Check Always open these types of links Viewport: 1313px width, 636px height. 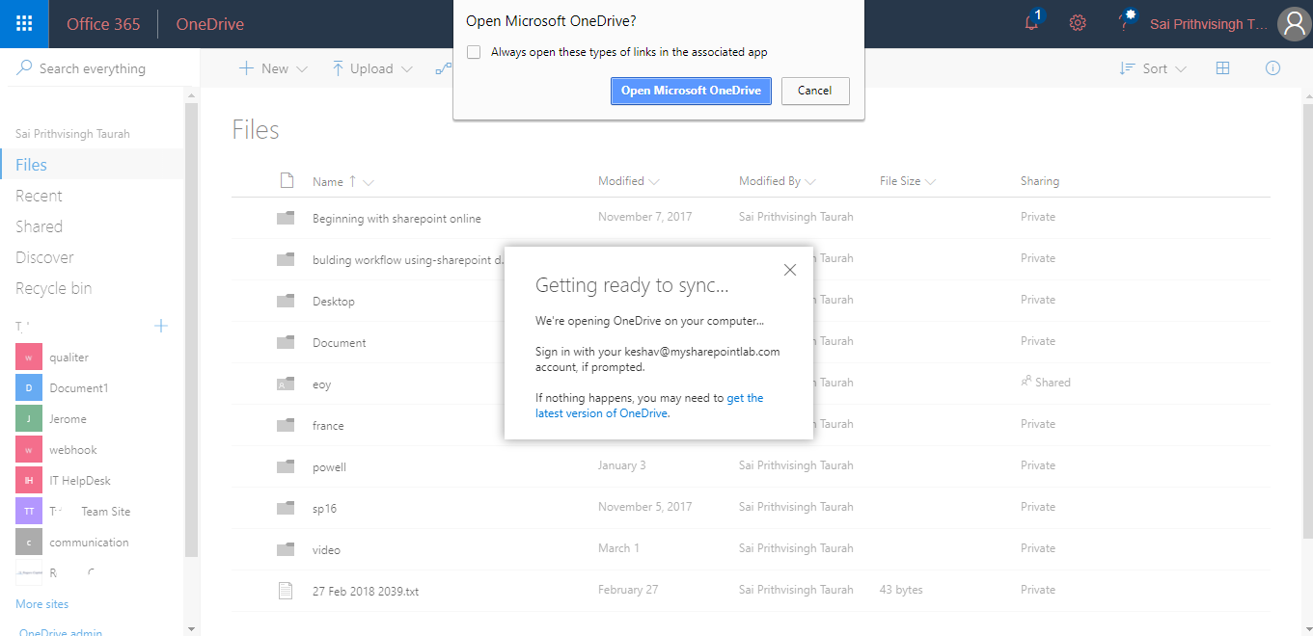click(x=474, y=52)
